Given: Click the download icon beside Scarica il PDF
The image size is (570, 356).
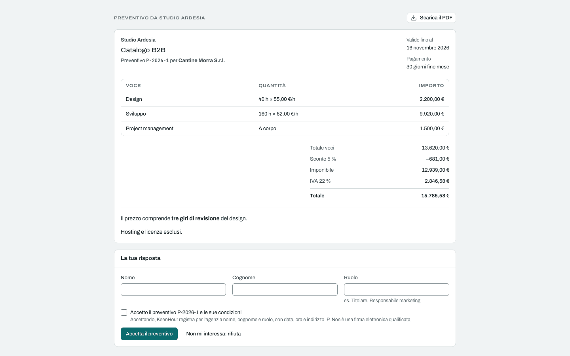Looking at the screenshot, I should [414, 18].
